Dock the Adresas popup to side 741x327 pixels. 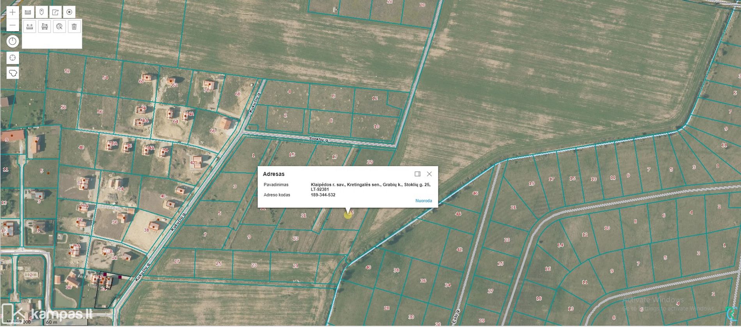tap(417, 174)
